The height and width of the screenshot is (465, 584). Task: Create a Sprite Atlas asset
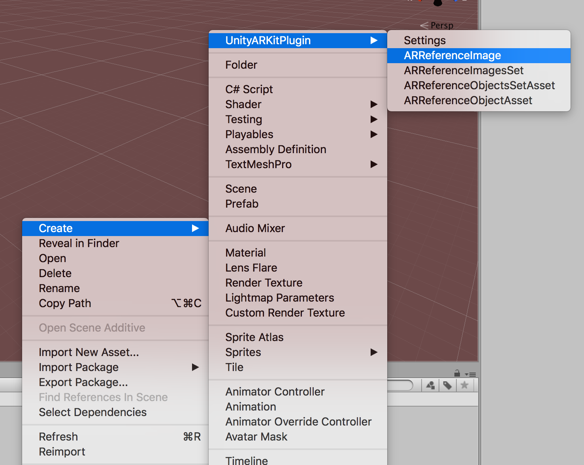tap(298, 337)
